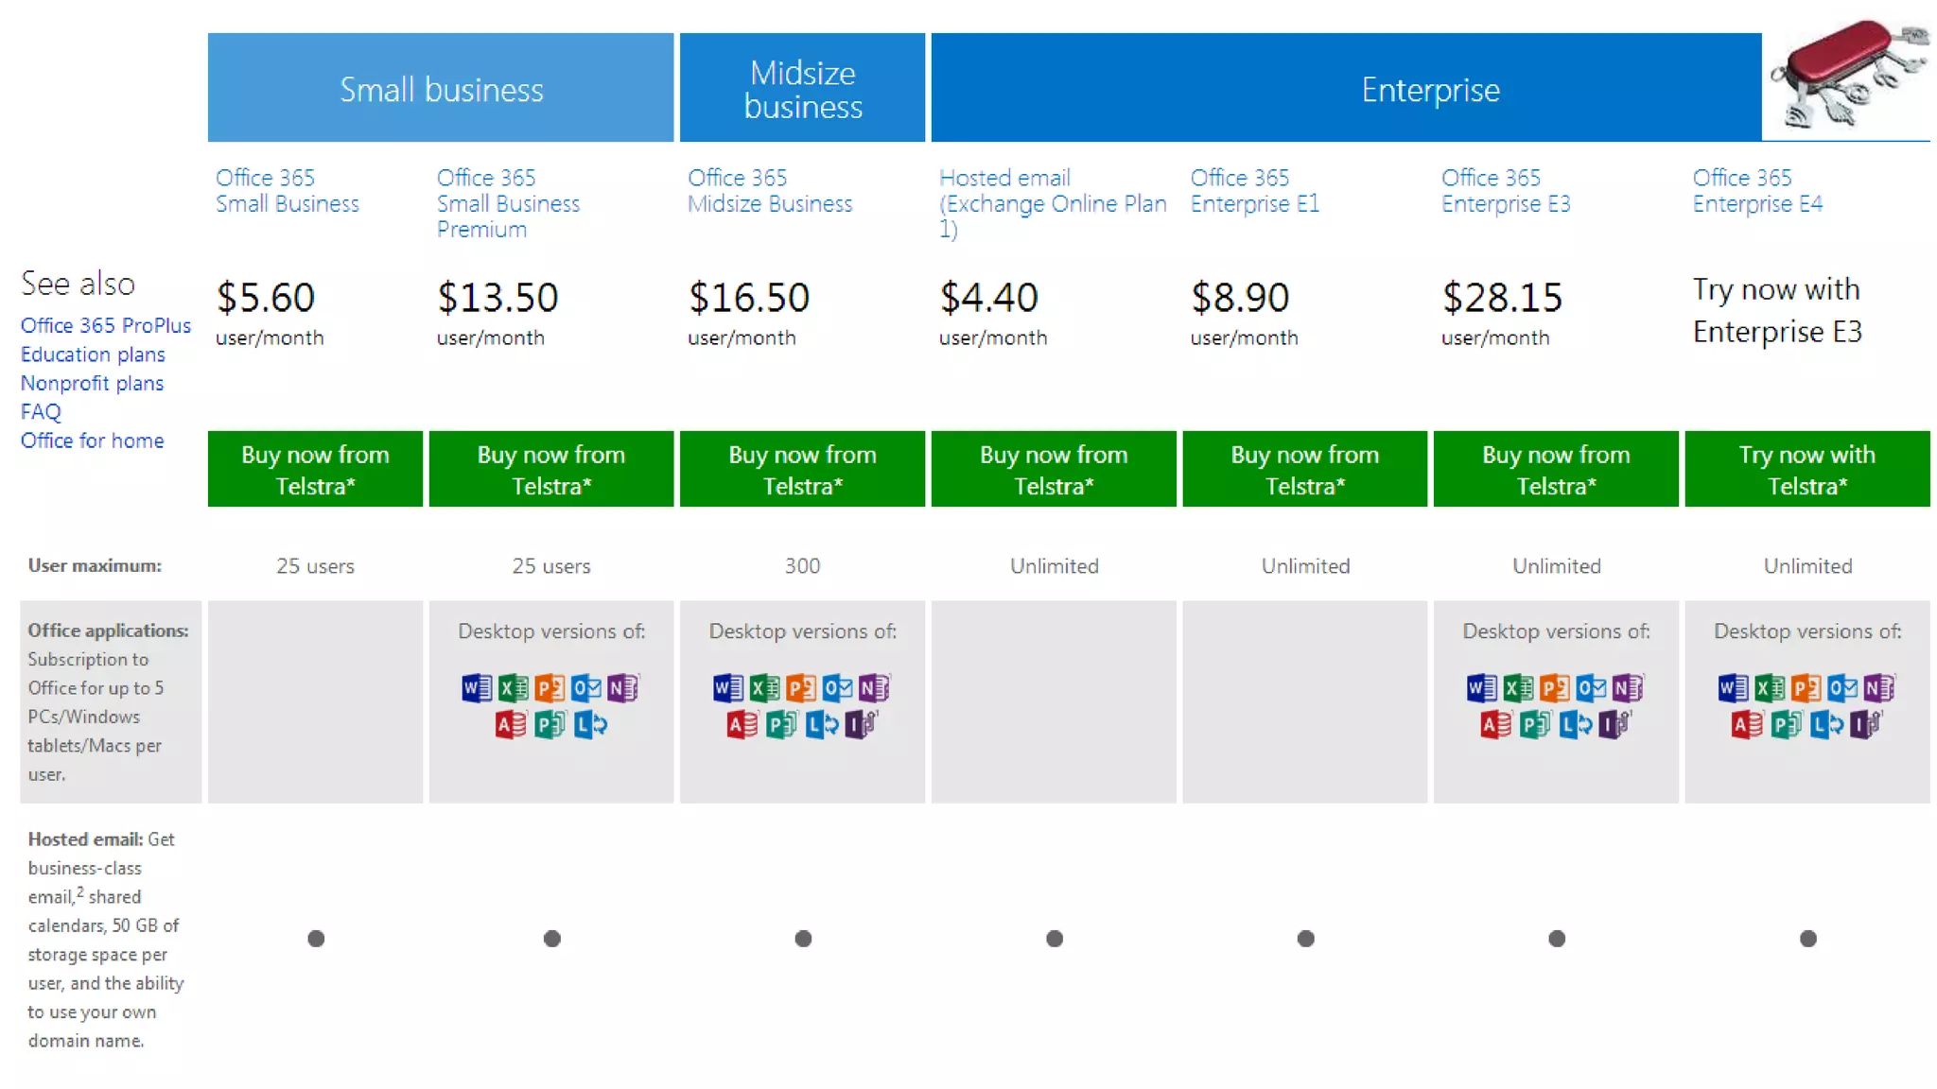Image resolution: width=1937 pixels, height=1089 pixels.
Task: Select the Midsize business header tab
Action: coord(802,89)
